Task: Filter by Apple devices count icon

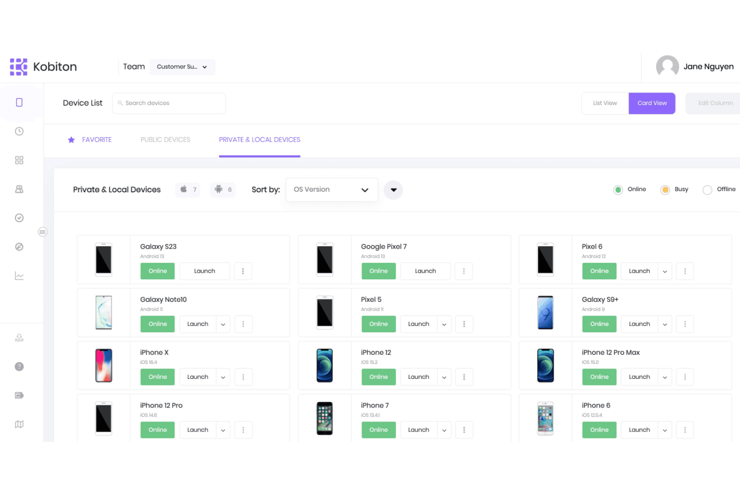Action: click(x=188, y=190)
